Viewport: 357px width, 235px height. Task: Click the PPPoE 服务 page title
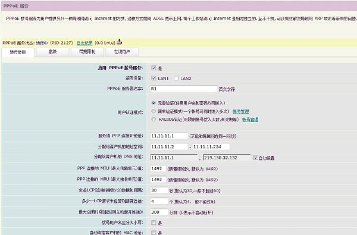pos(16,6)
